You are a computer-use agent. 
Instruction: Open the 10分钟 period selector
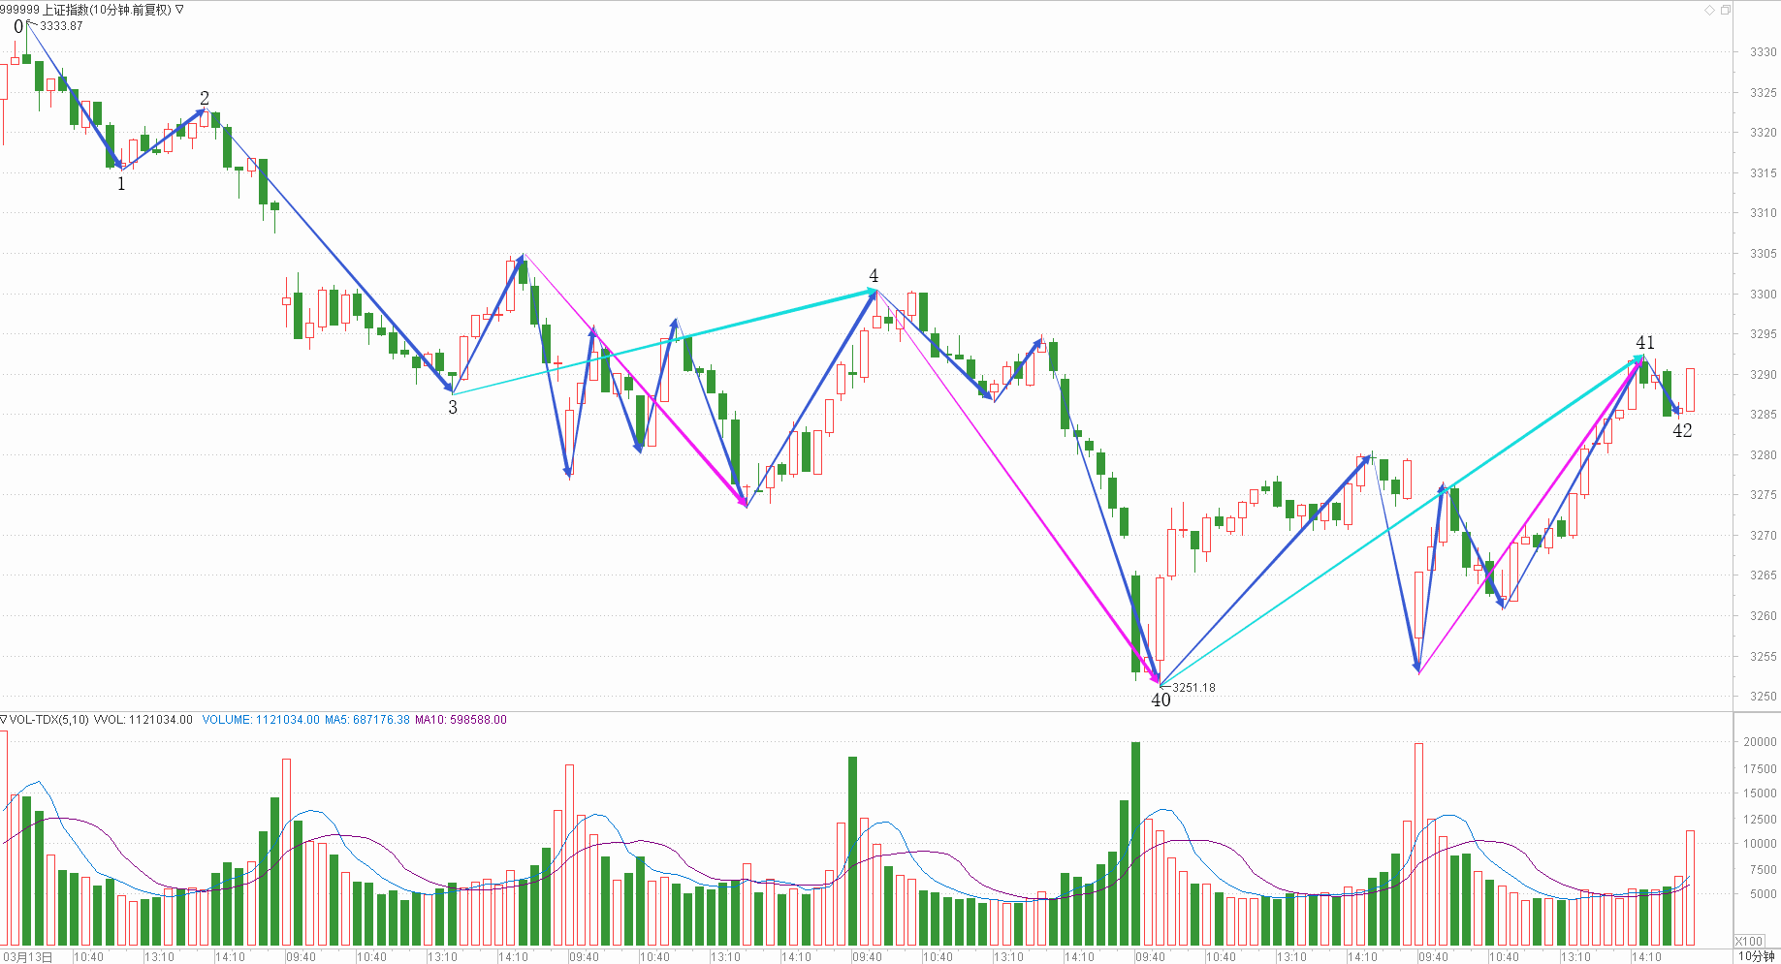point(1756,956)
